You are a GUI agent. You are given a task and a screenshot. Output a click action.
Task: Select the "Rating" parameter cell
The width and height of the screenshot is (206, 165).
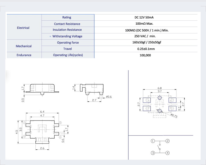tap(68, 17)
